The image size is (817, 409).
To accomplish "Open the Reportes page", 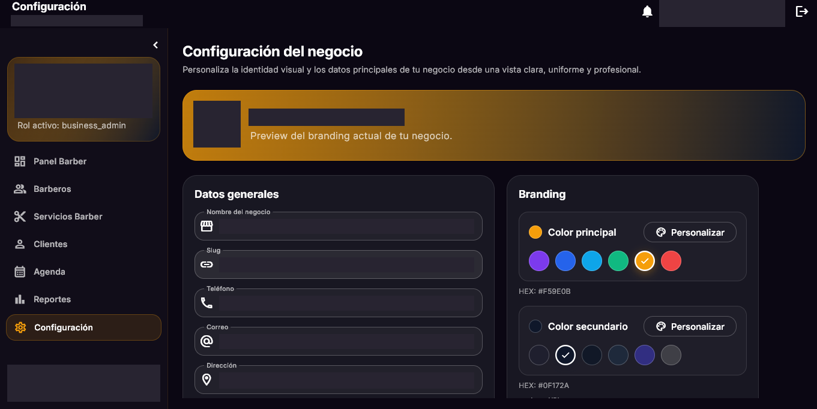I will coord(83,299).
